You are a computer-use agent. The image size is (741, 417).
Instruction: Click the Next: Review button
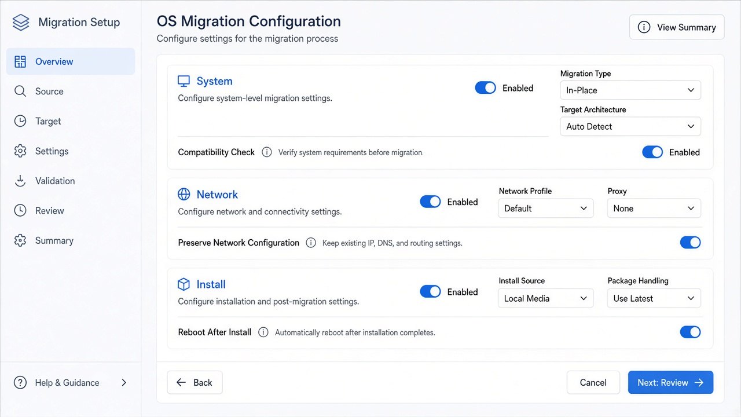(670, 383)
